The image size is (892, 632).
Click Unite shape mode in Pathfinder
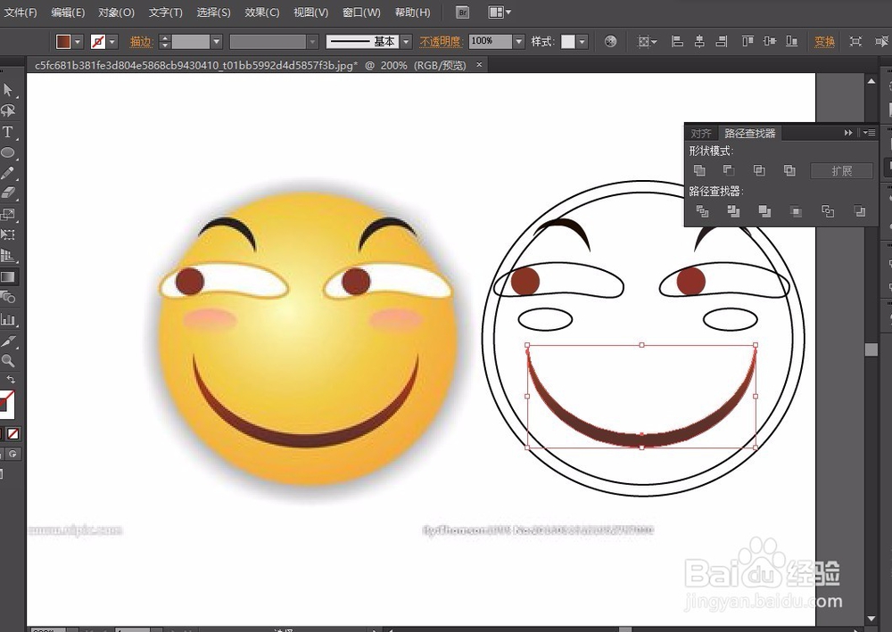point(700,170)
